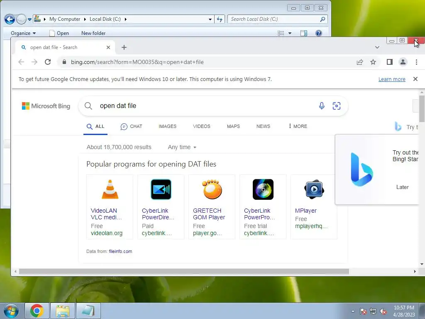The height and width of the screenshot is (319, 425).
Task: Close the 'open dat file' tab
Action: [108, 47]
